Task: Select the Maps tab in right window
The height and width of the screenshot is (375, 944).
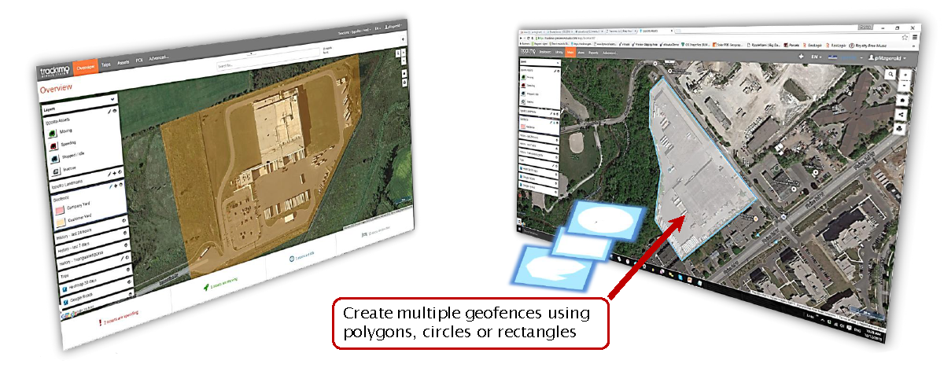Action: pyautogui.click(x=570, y=53)
